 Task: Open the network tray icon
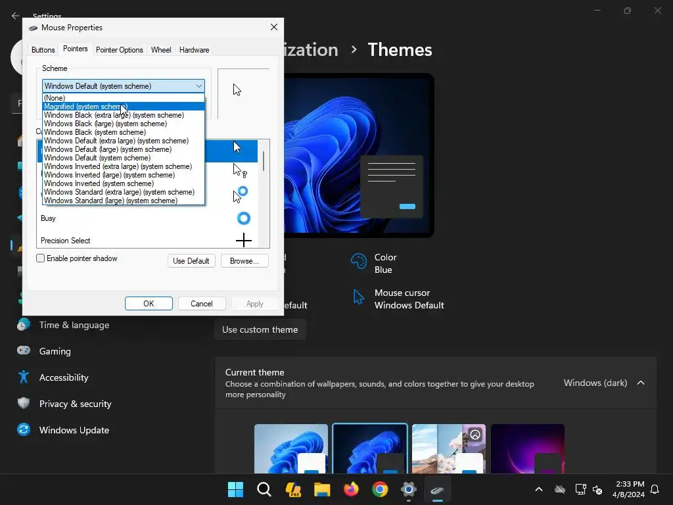point(580,489)
